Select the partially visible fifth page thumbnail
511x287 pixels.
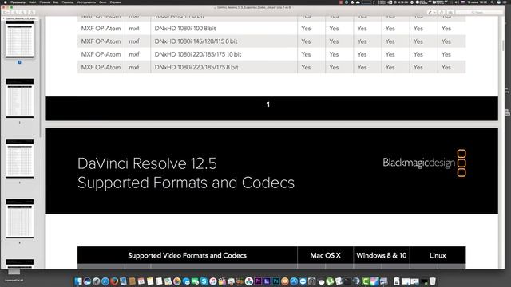19,264
